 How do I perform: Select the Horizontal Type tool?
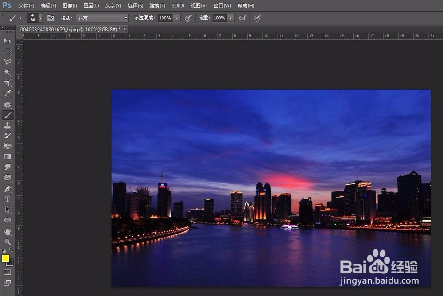pos(8,199)
